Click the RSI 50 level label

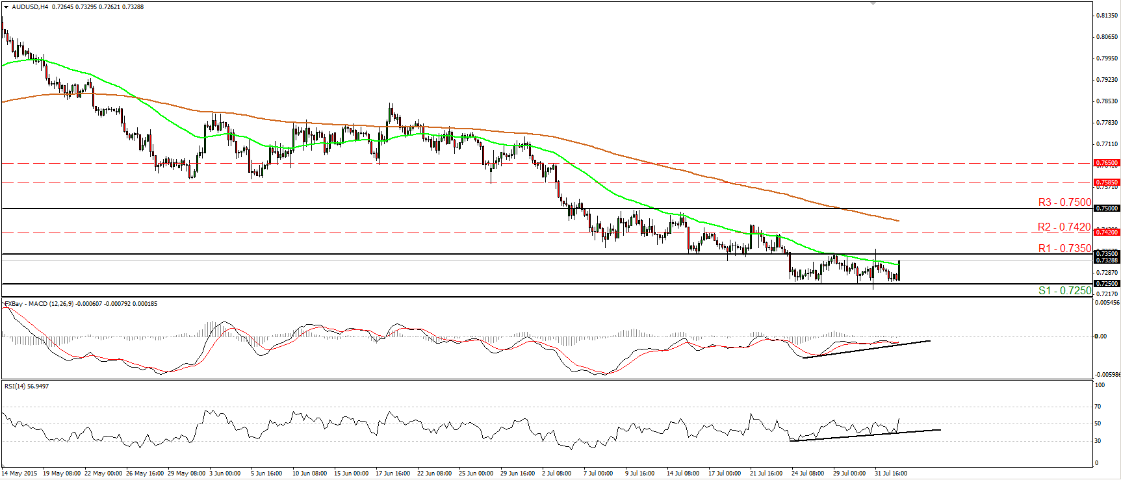[1098, 423]
